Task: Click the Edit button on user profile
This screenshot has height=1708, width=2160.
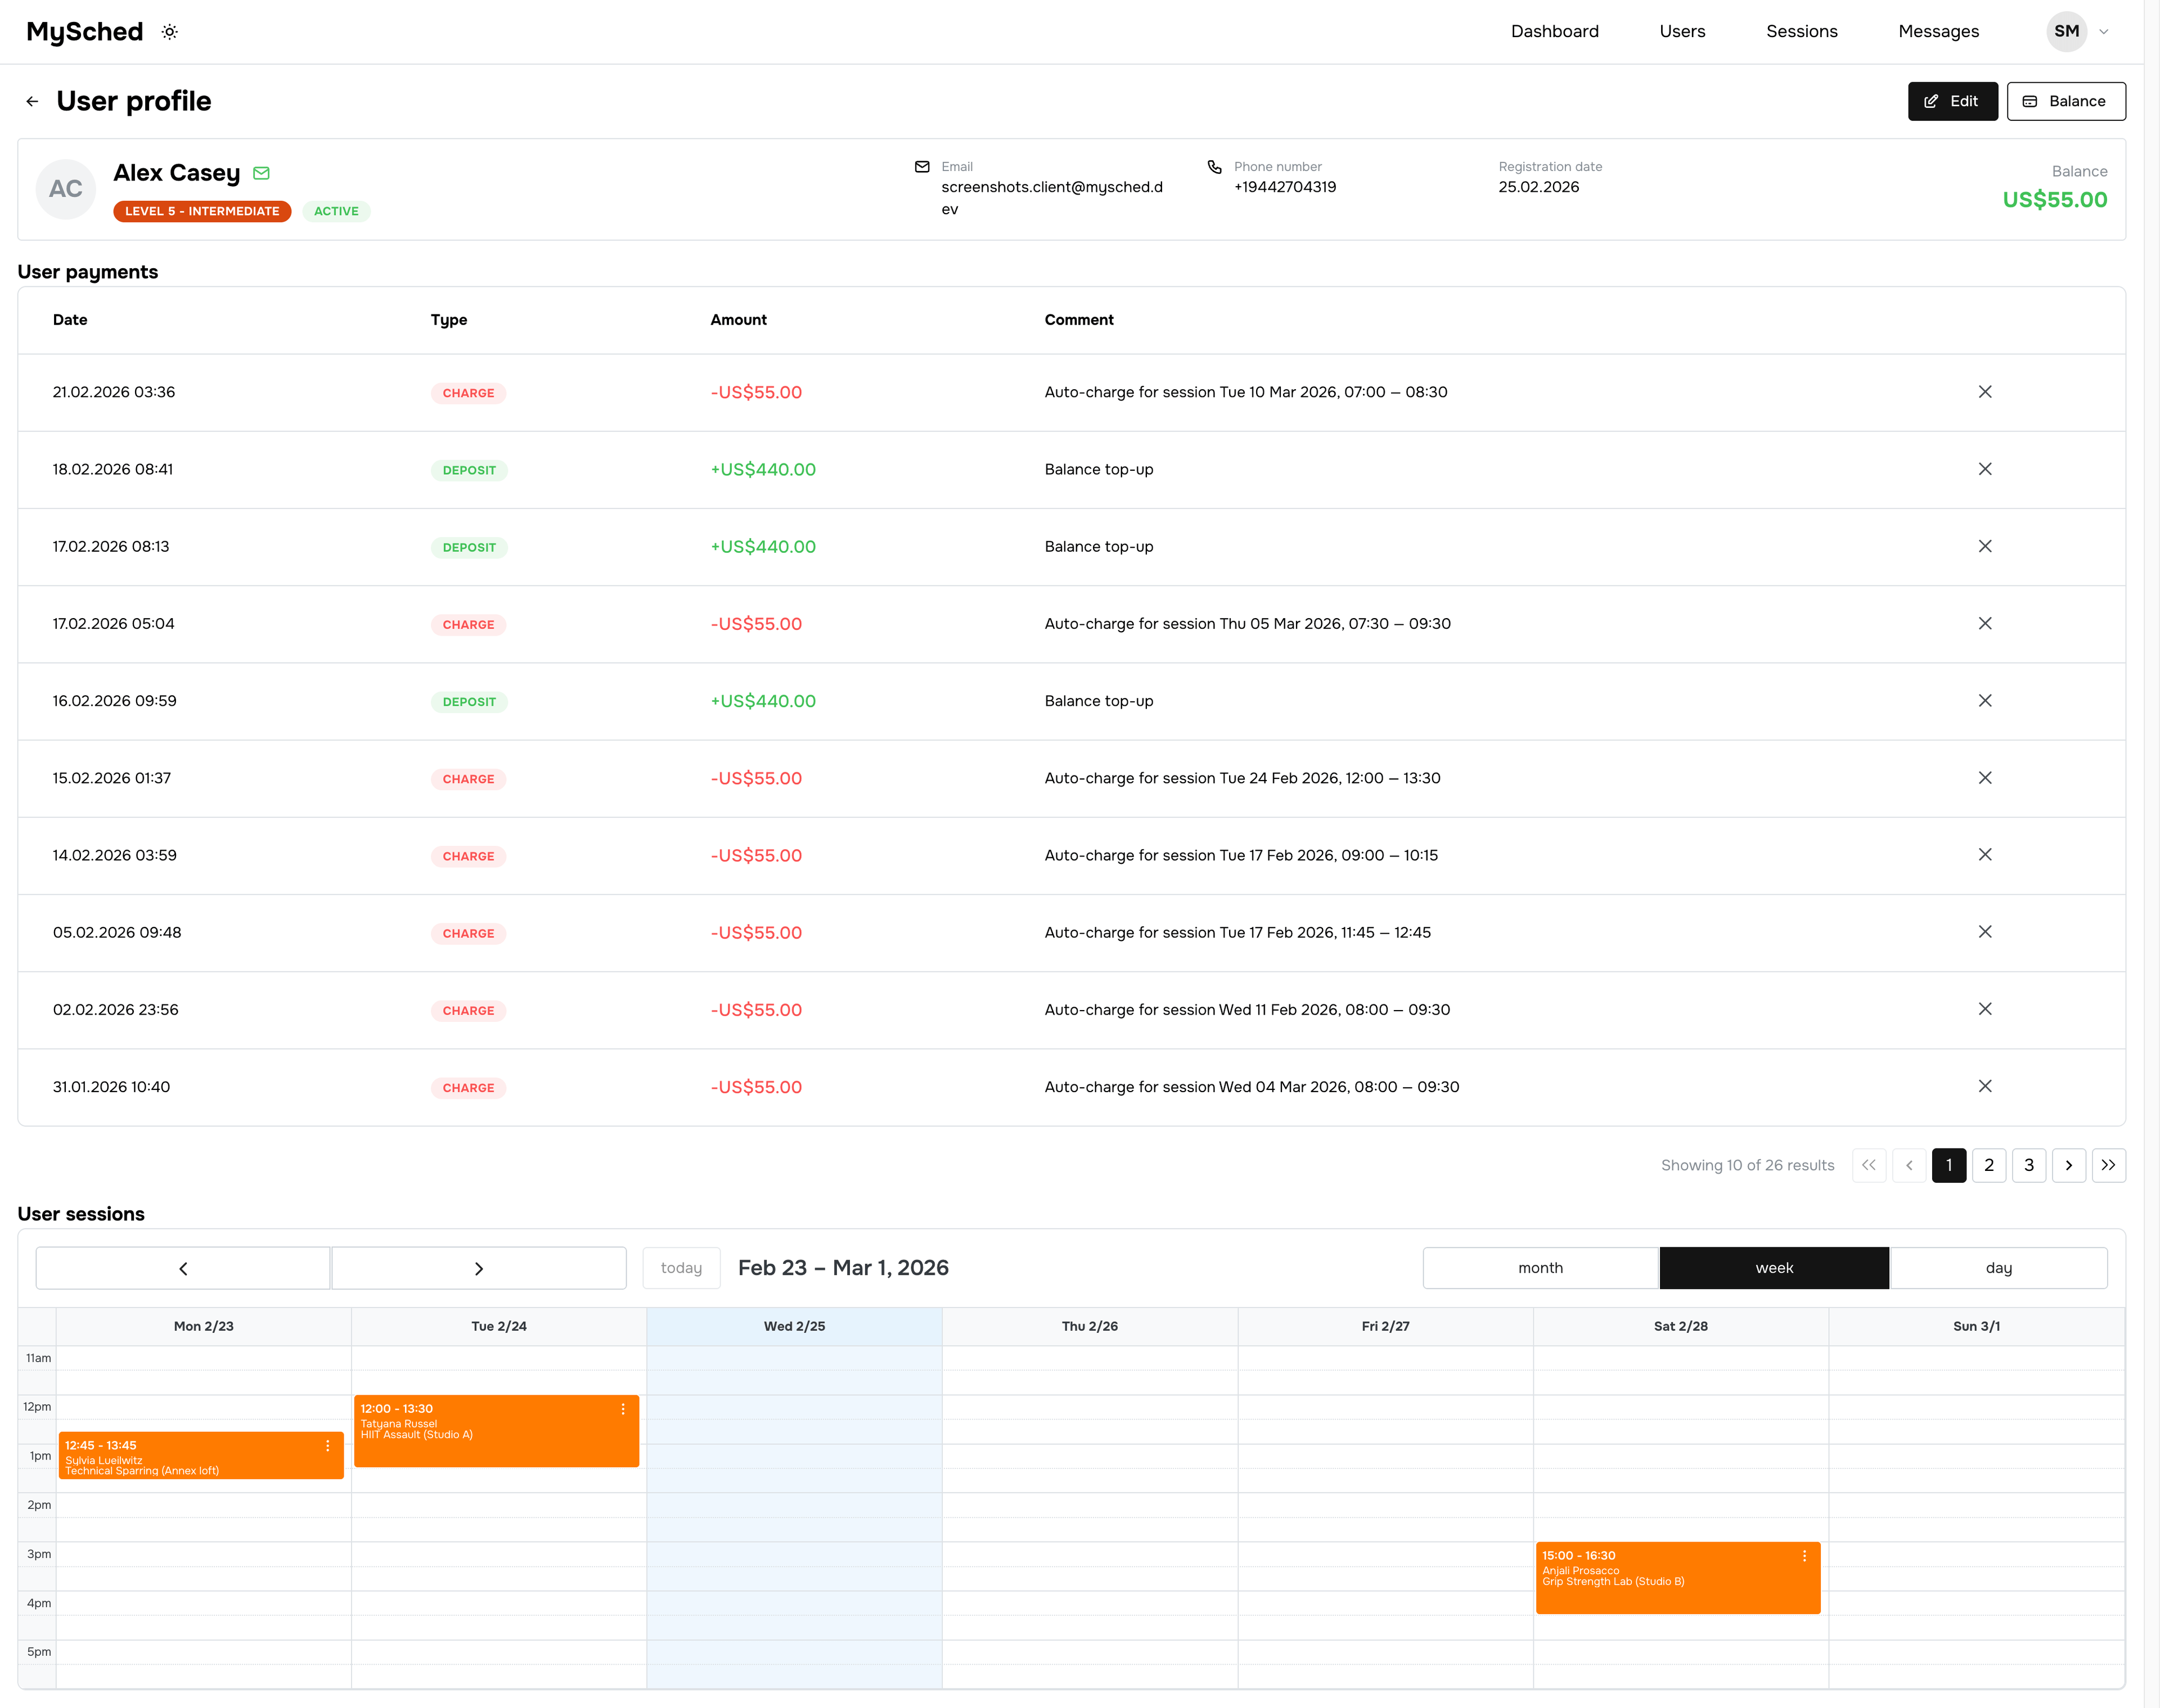Action: point(1952,100)
